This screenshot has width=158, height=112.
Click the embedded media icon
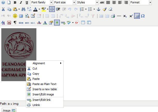21,16
